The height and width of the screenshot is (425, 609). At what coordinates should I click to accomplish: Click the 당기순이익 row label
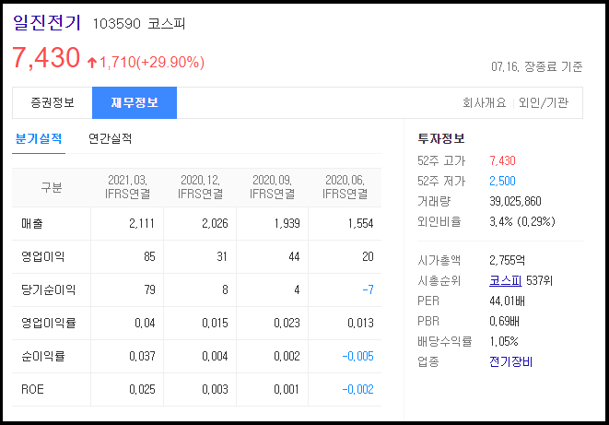[x=48, y=289]
